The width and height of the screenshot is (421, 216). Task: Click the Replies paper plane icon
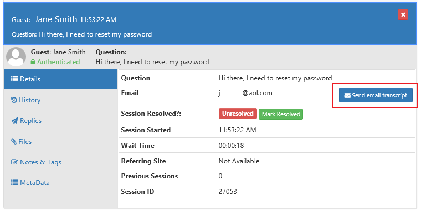14,121
